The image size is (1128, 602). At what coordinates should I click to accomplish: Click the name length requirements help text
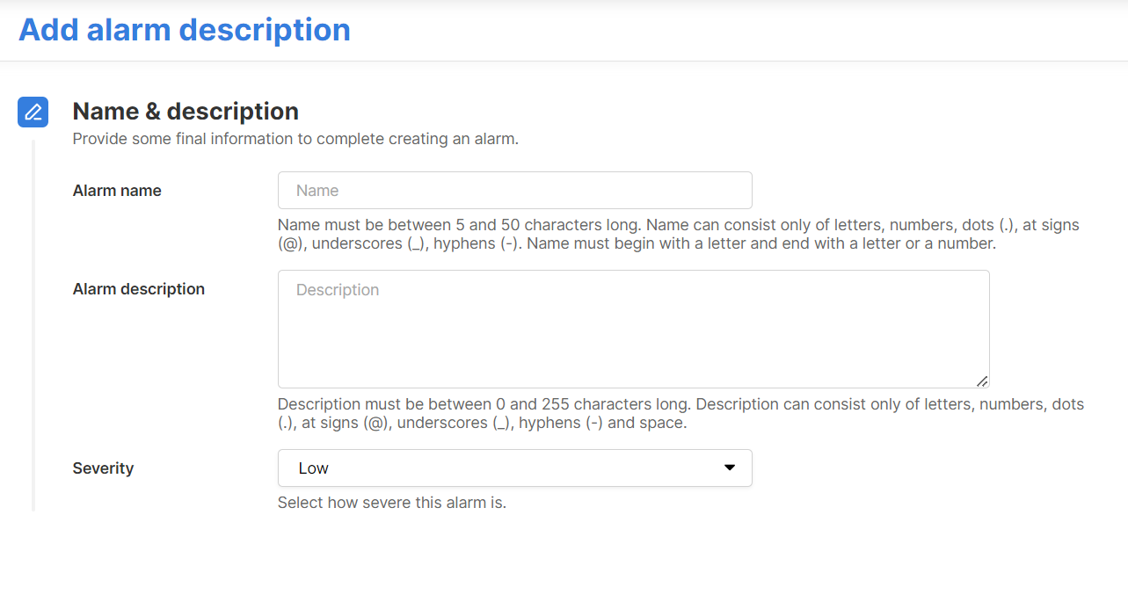tap(678, 235)
